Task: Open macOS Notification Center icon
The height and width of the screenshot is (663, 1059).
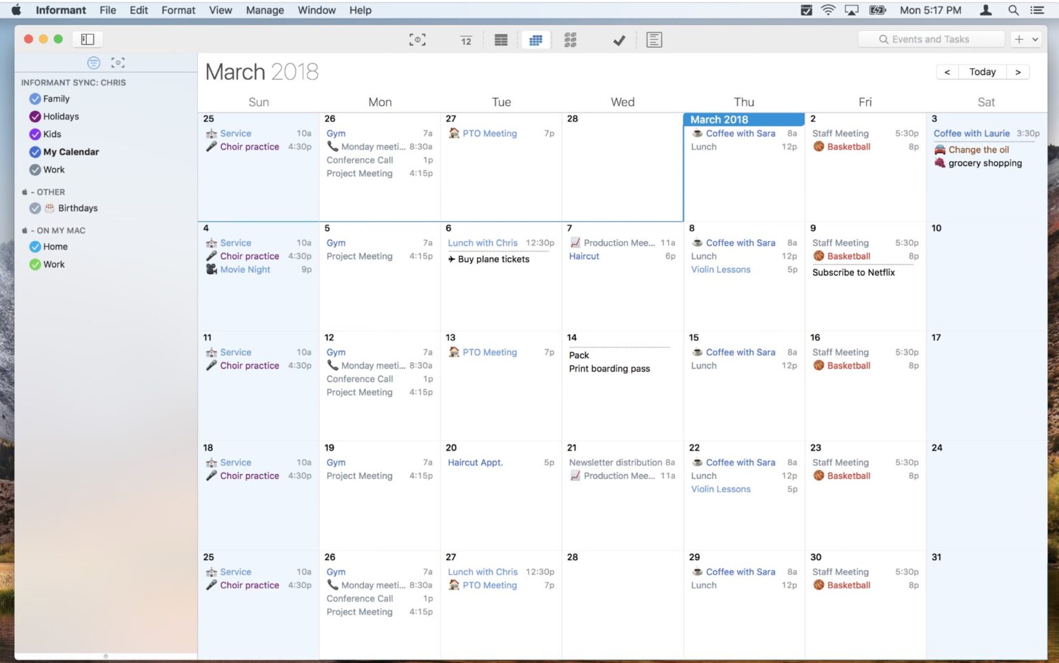Action: coord(1037,10)
